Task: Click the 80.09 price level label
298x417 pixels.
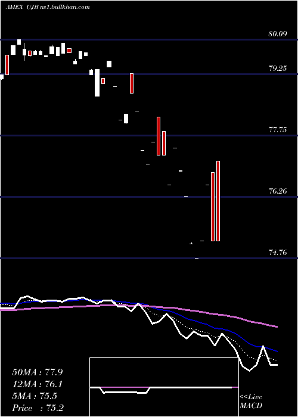Action: click(x=278, y=34)
